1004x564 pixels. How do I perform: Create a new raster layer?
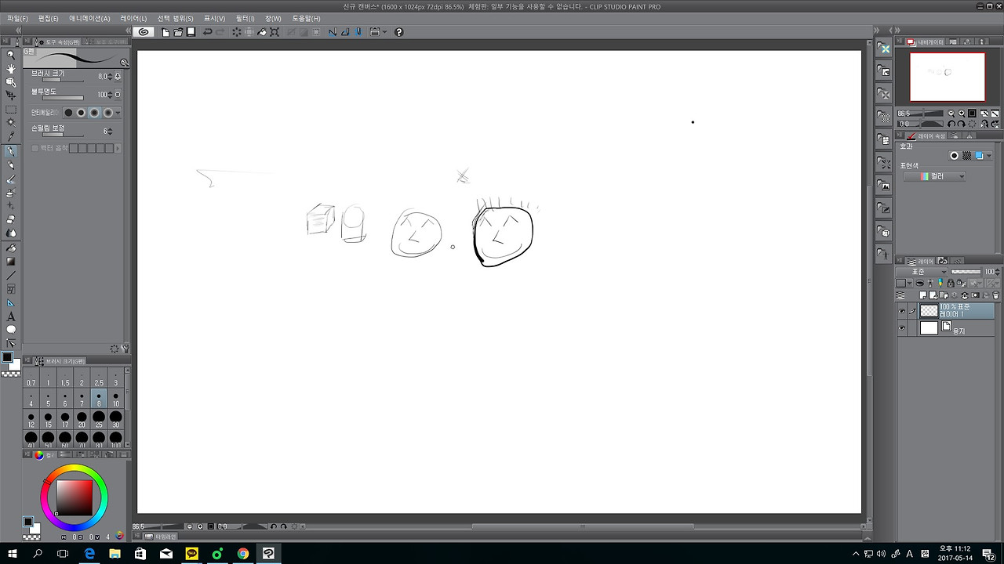[923, 295]
